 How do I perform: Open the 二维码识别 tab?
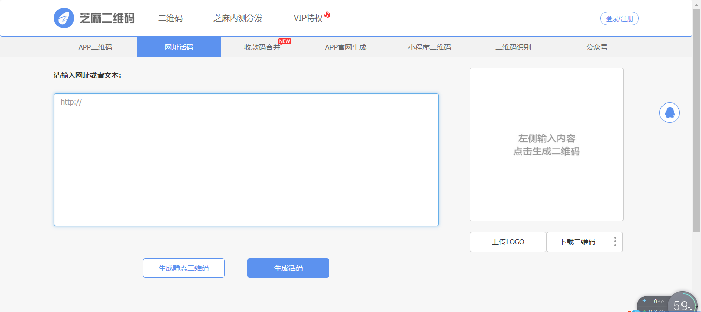(513, 47)
